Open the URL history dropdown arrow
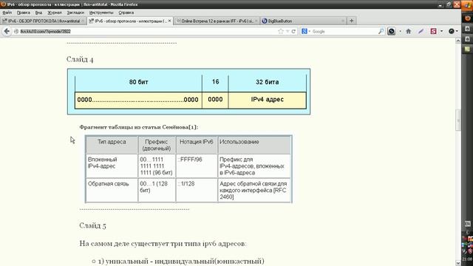 287,31
